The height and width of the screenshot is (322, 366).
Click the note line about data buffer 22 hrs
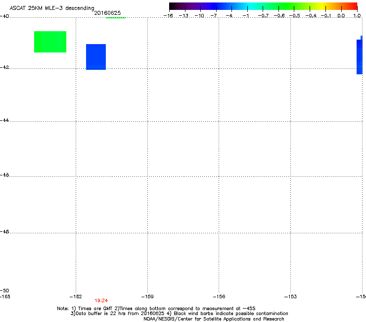[x=179, y=314]
